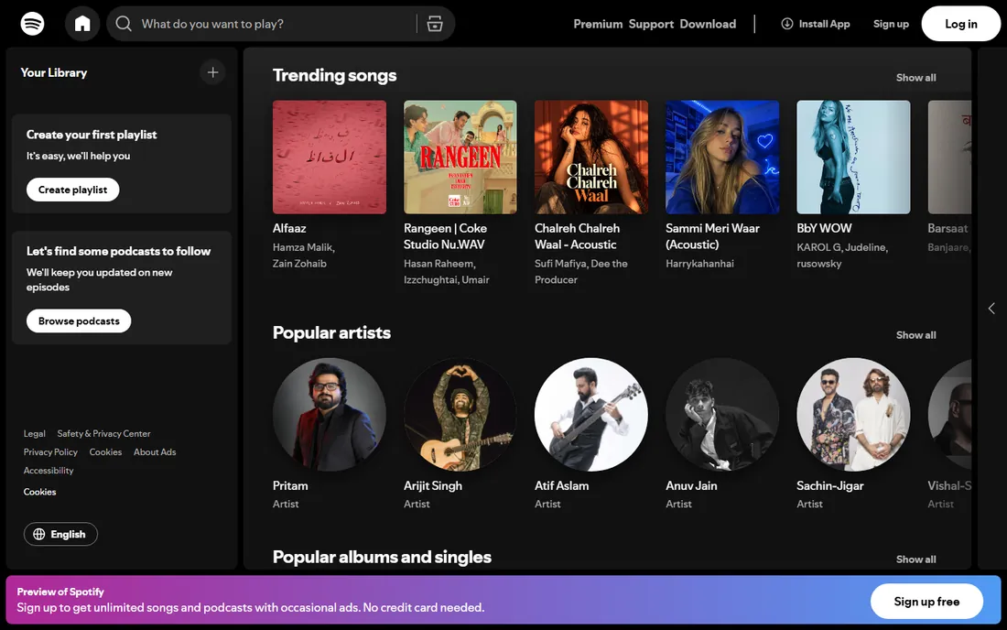The image size is (1007, 630).
Task: Click 'Sachin-Jigar' artist name
Action: coord(830,485)
